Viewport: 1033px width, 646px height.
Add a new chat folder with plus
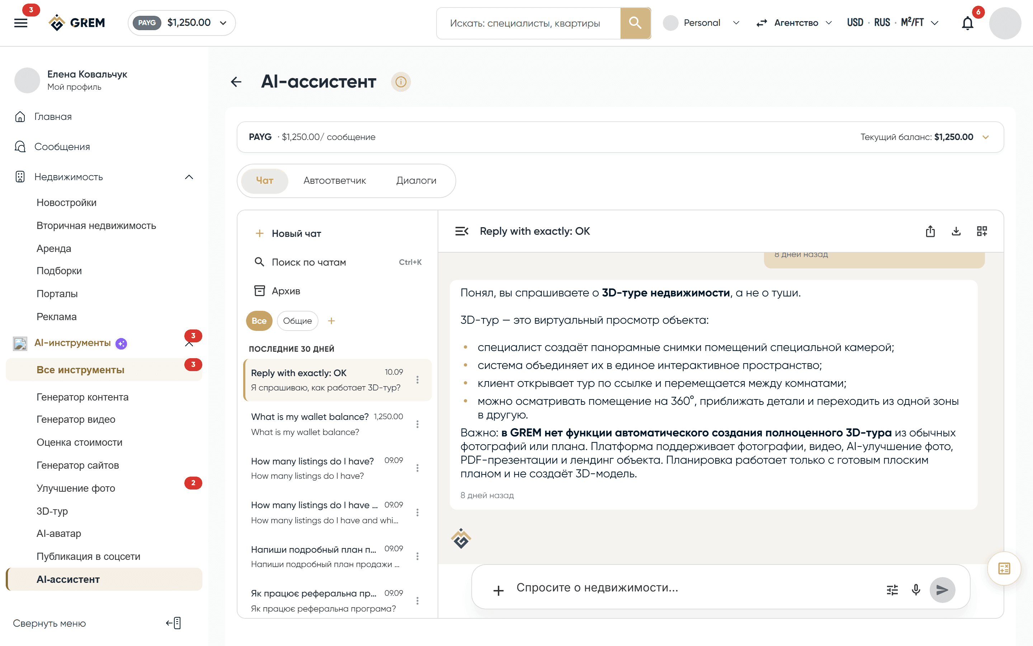[331, 321]
